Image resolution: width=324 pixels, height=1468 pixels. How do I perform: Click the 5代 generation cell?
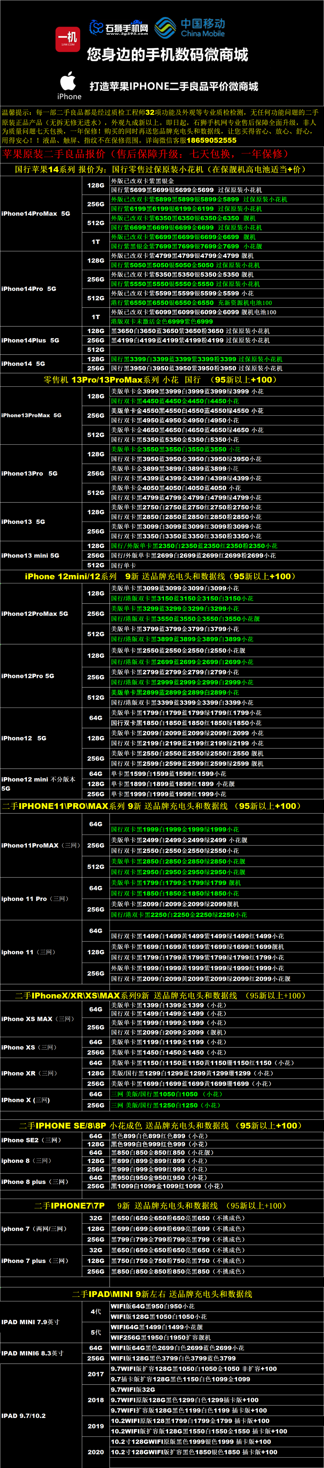pyautogui.click(x=95, y=1332)
